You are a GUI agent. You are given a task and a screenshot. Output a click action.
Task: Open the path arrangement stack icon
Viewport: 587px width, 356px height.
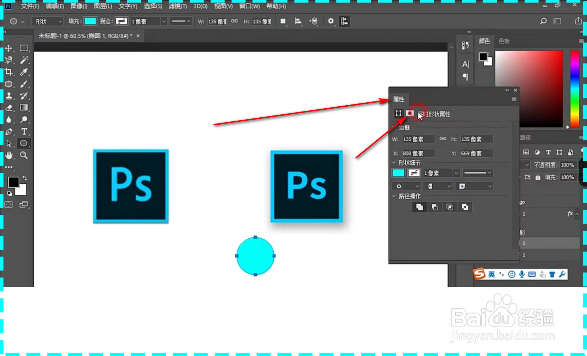coord(314,21)
